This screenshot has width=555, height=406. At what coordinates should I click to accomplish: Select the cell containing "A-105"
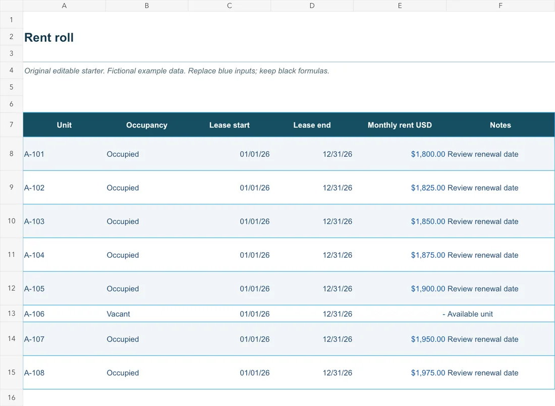tap(64, 288)
